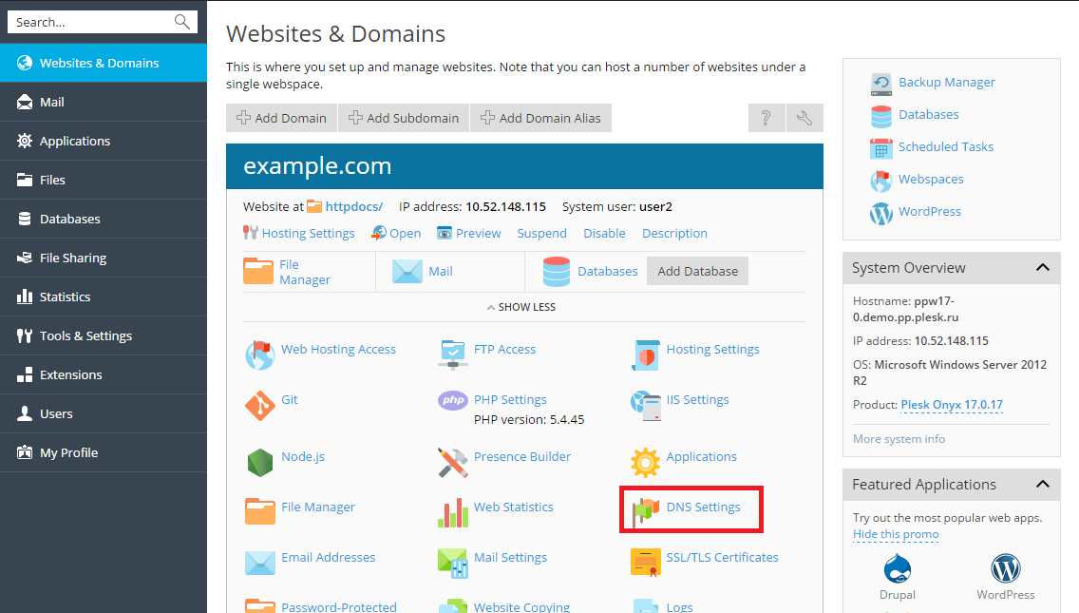Open FTP Access

click(x=504, y=349)
